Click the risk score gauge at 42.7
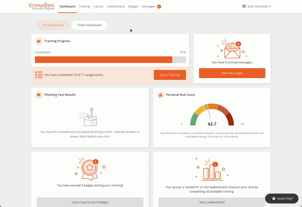This screenshot has height=207, width=302. click(x=212, y=115)
